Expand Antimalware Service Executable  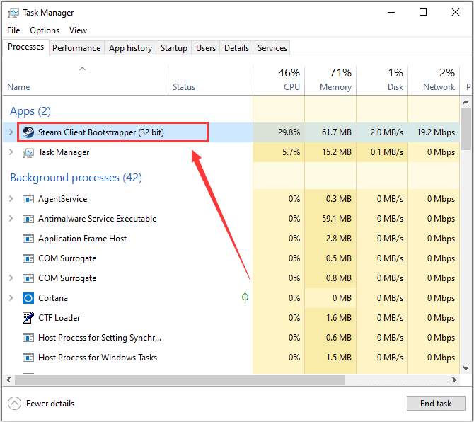click(x=11, y=218)
